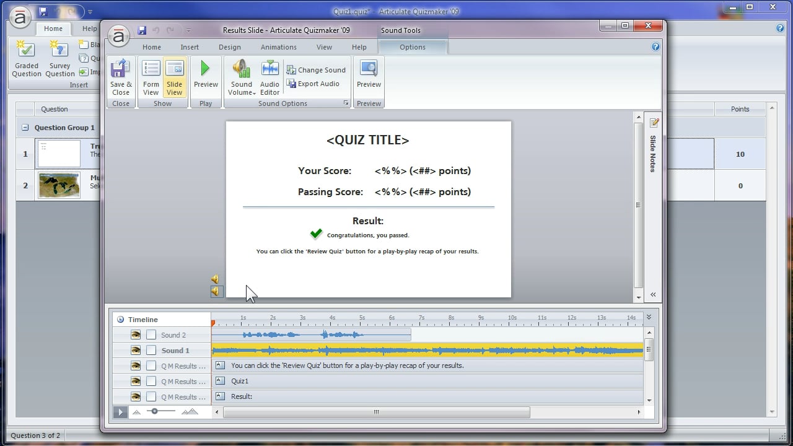Screen dimensions: 793x446
Task: Check the lock box for Result: layer
Action: [x=151, y=396]
